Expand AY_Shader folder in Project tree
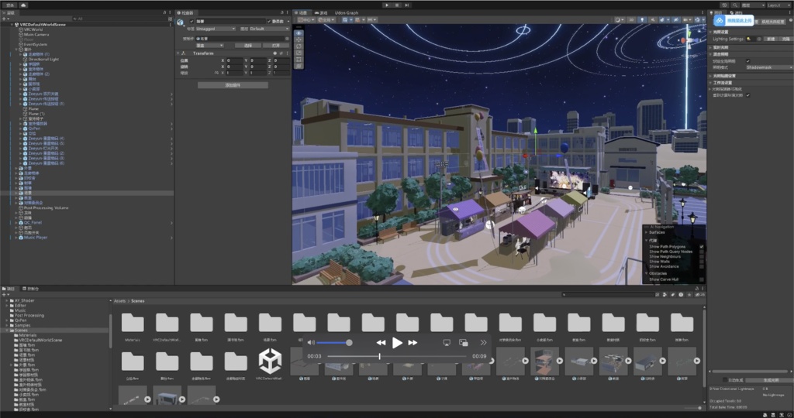 (7, 300)
